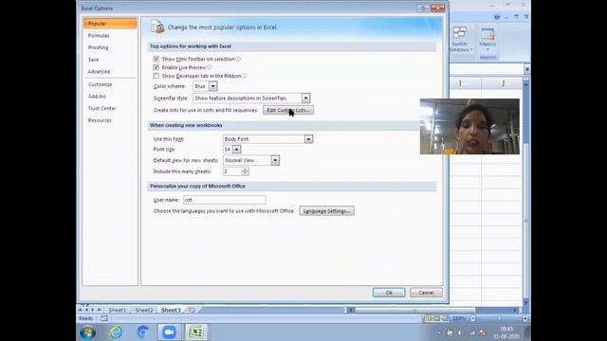This screenshot has height=341, width=607.
Task: Click the vertical scrollbar of the worksheet
Action: coord(525,191)
